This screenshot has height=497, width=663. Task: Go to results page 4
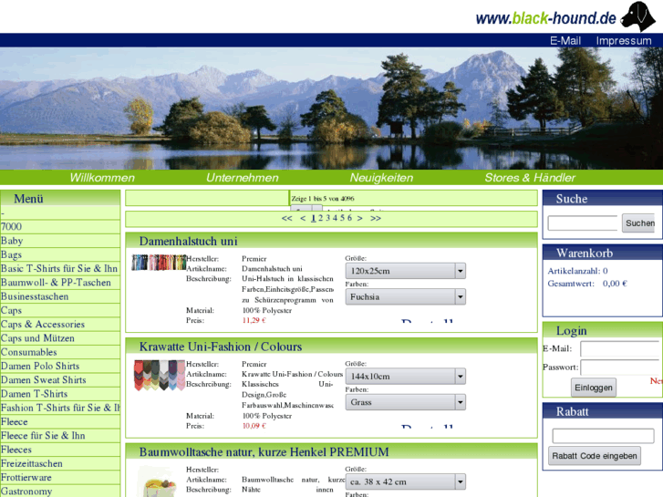[335, 218]
